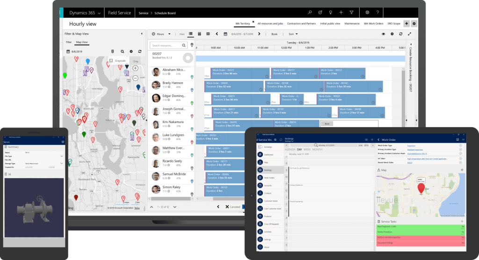Toggle Brady Hannon resource map pin
Screen dimensions: 479x260
coord(192,90)
